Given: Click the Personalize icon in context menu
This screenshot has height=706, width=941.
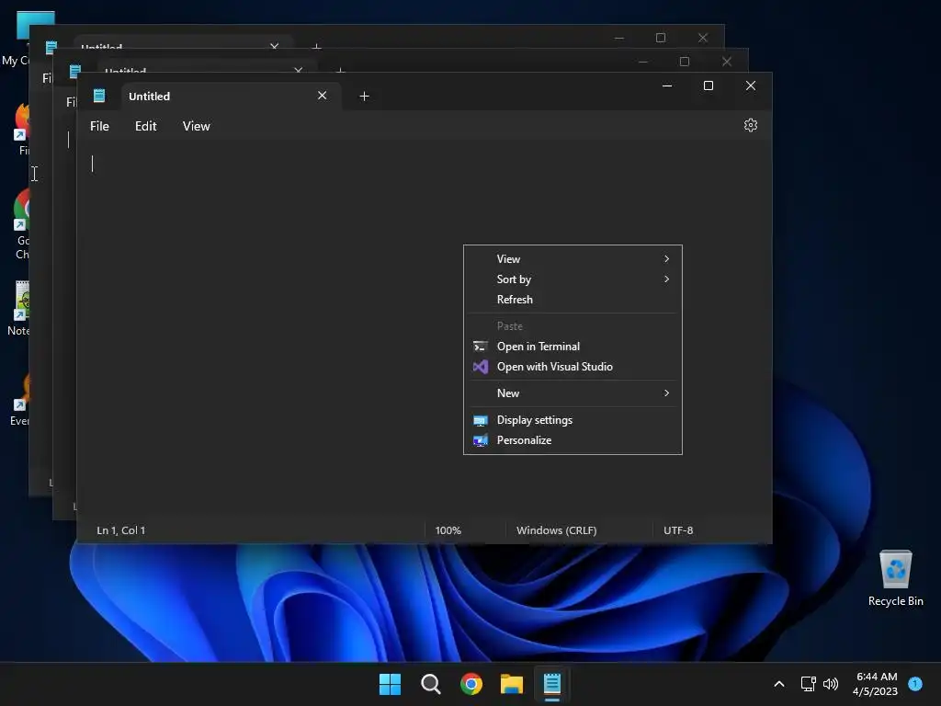Looking at the screenshot, I should tap(480, 440).
